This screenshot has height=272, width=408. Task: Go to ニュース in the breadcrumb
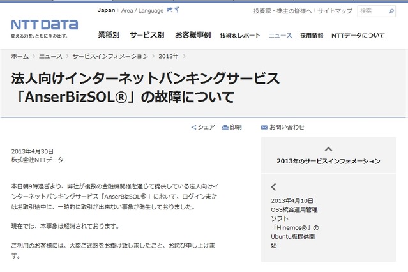coord(50,56)
